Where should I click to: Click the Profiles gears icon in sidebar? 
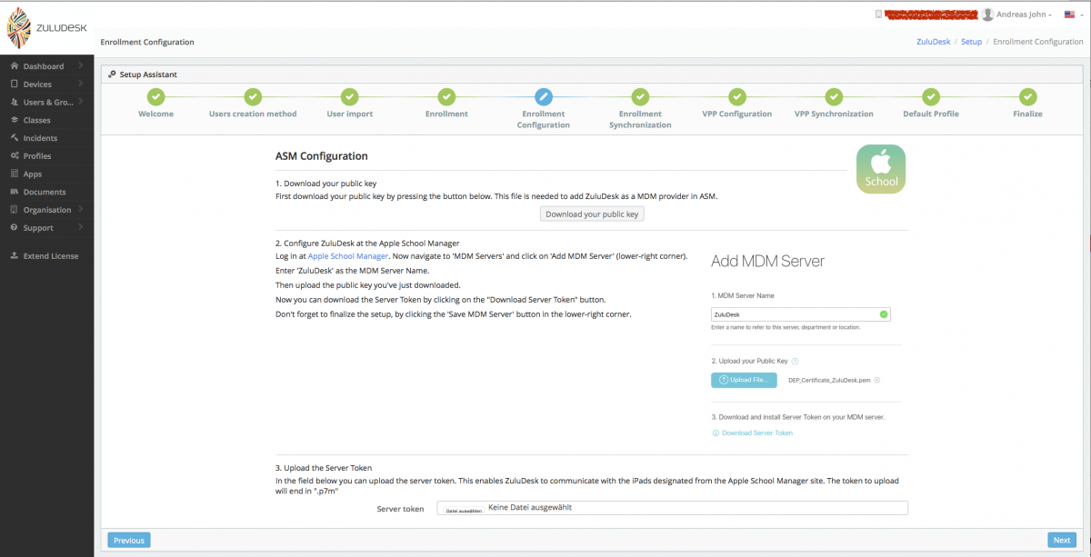tap(15, 156)
